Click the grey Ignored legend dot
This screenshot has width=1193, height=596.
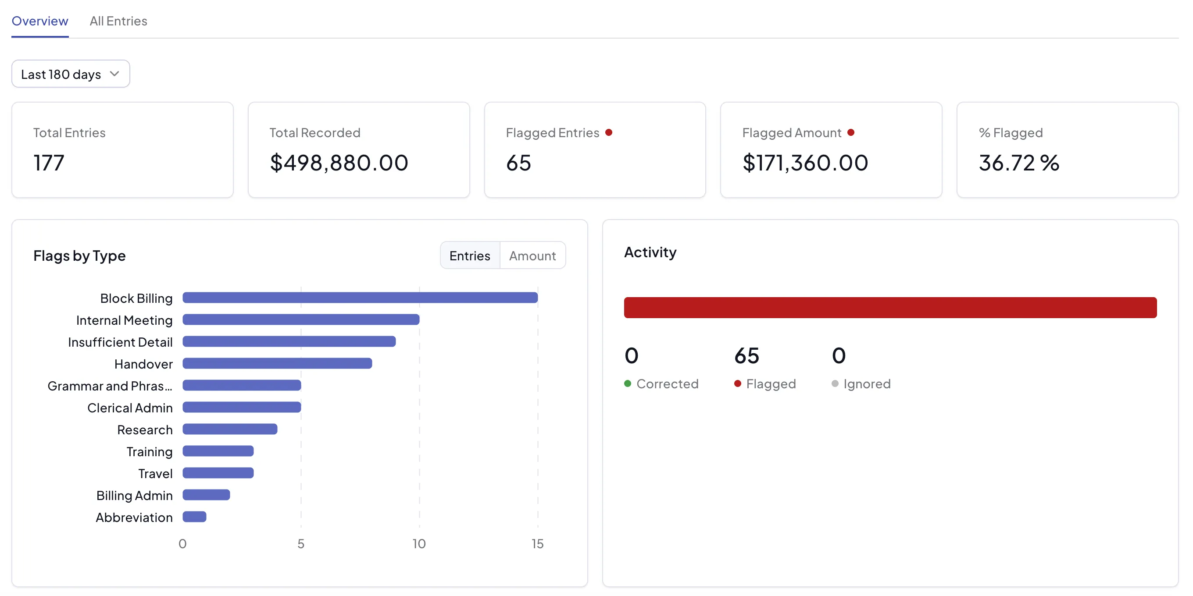(x=835, y=383)
